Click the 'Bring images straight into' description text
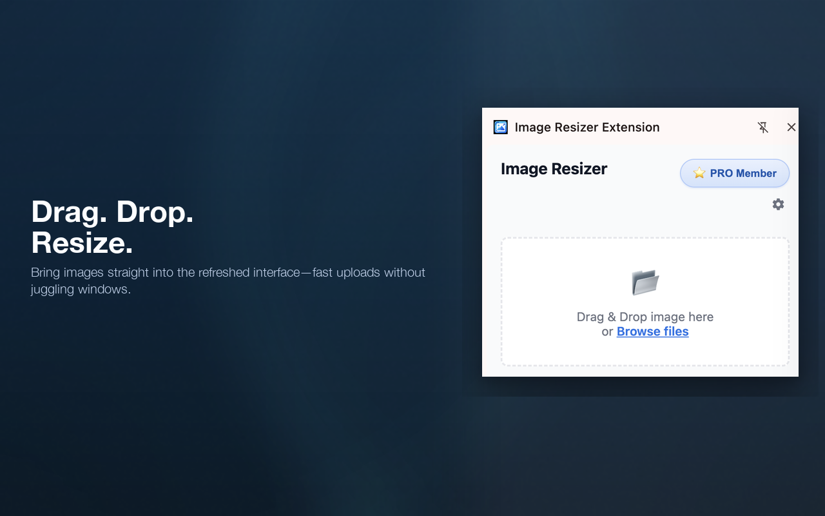825x516 pixels. [x=228, y=281]
